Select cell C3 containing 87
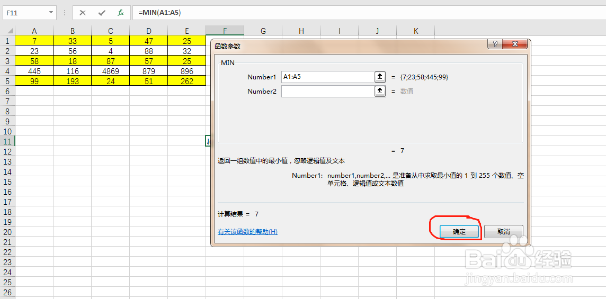This screenshot has height=299, width=606. point(111,61)
